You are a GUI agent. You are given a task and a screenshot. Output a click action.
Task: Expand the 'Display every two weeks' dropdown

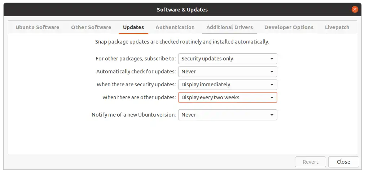[x=228, y=97]
